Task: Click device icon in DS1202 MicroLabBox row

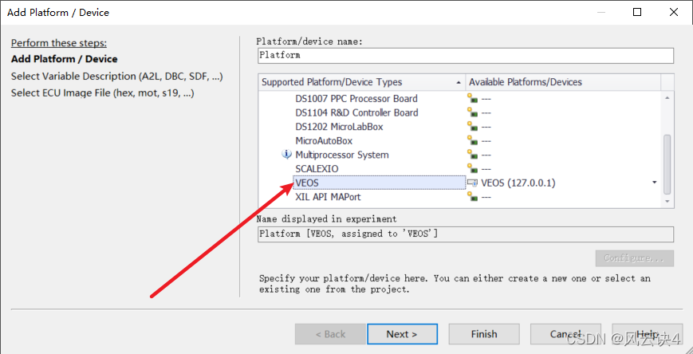Action: 472,127
